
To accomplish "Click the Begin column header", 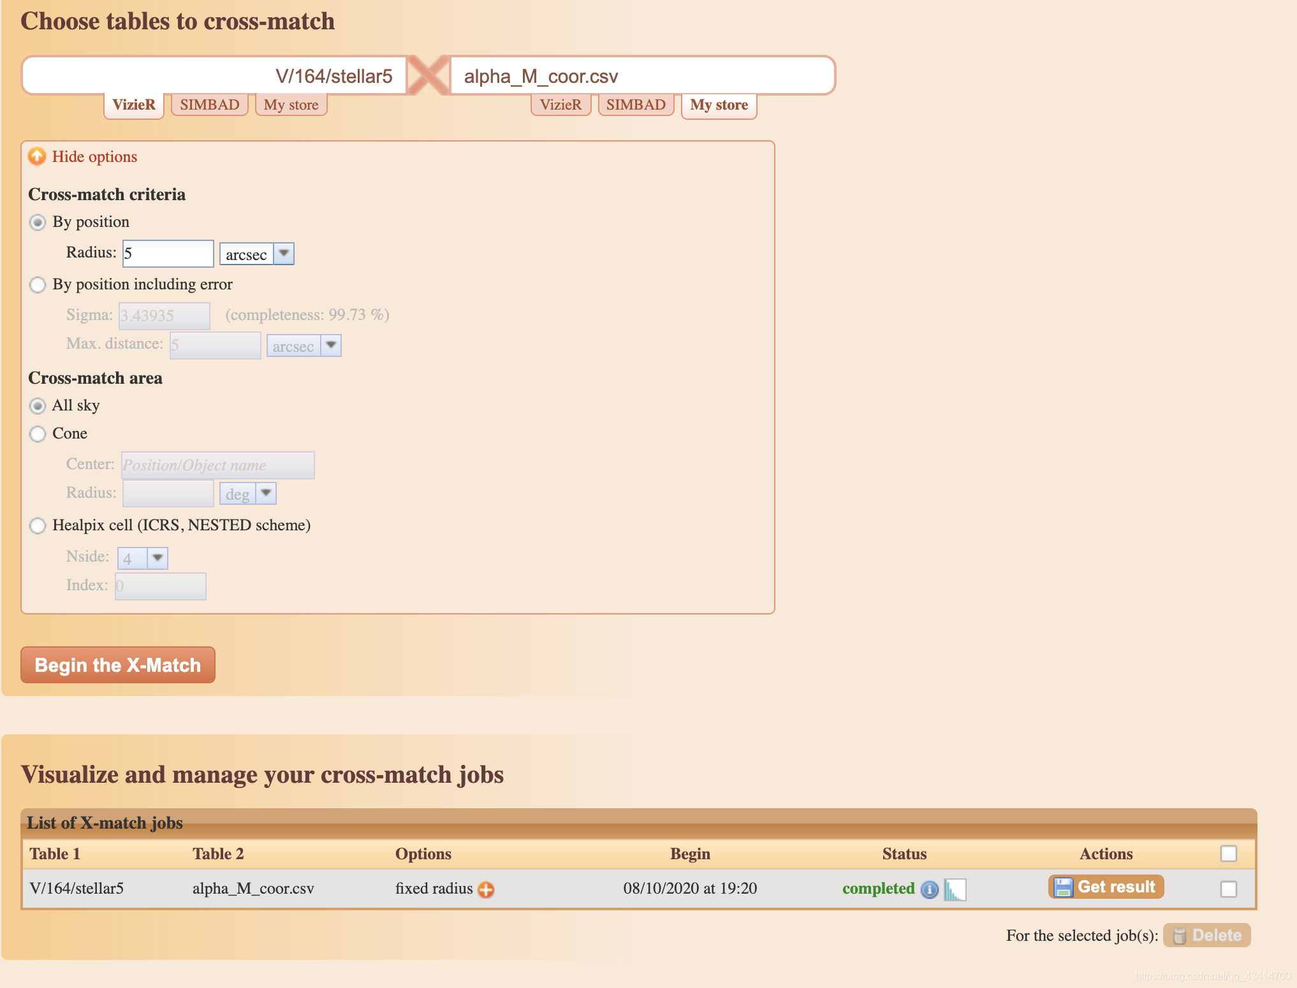I will click(690, 854).
